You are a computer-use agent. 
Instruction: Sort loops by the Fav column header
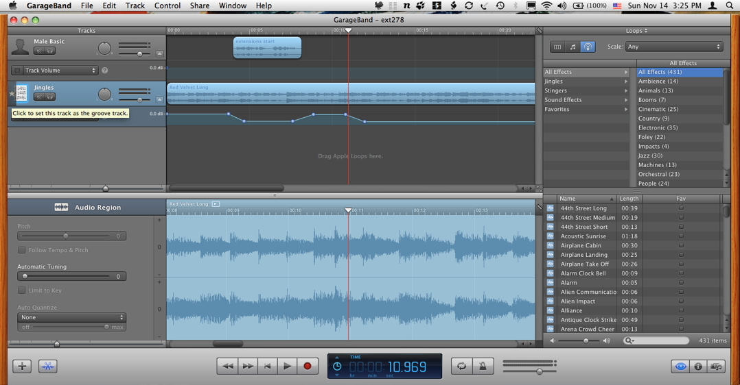point(681,199)
